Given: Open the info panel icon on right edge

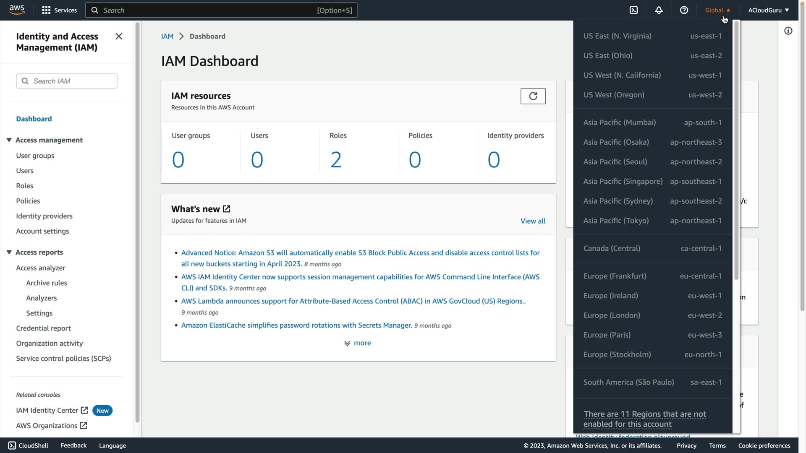Looking at the screenshot, I should click(x=788, y=31).
